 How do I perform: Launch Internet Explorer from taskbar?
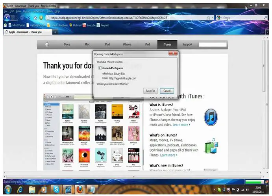coord(20,190)
